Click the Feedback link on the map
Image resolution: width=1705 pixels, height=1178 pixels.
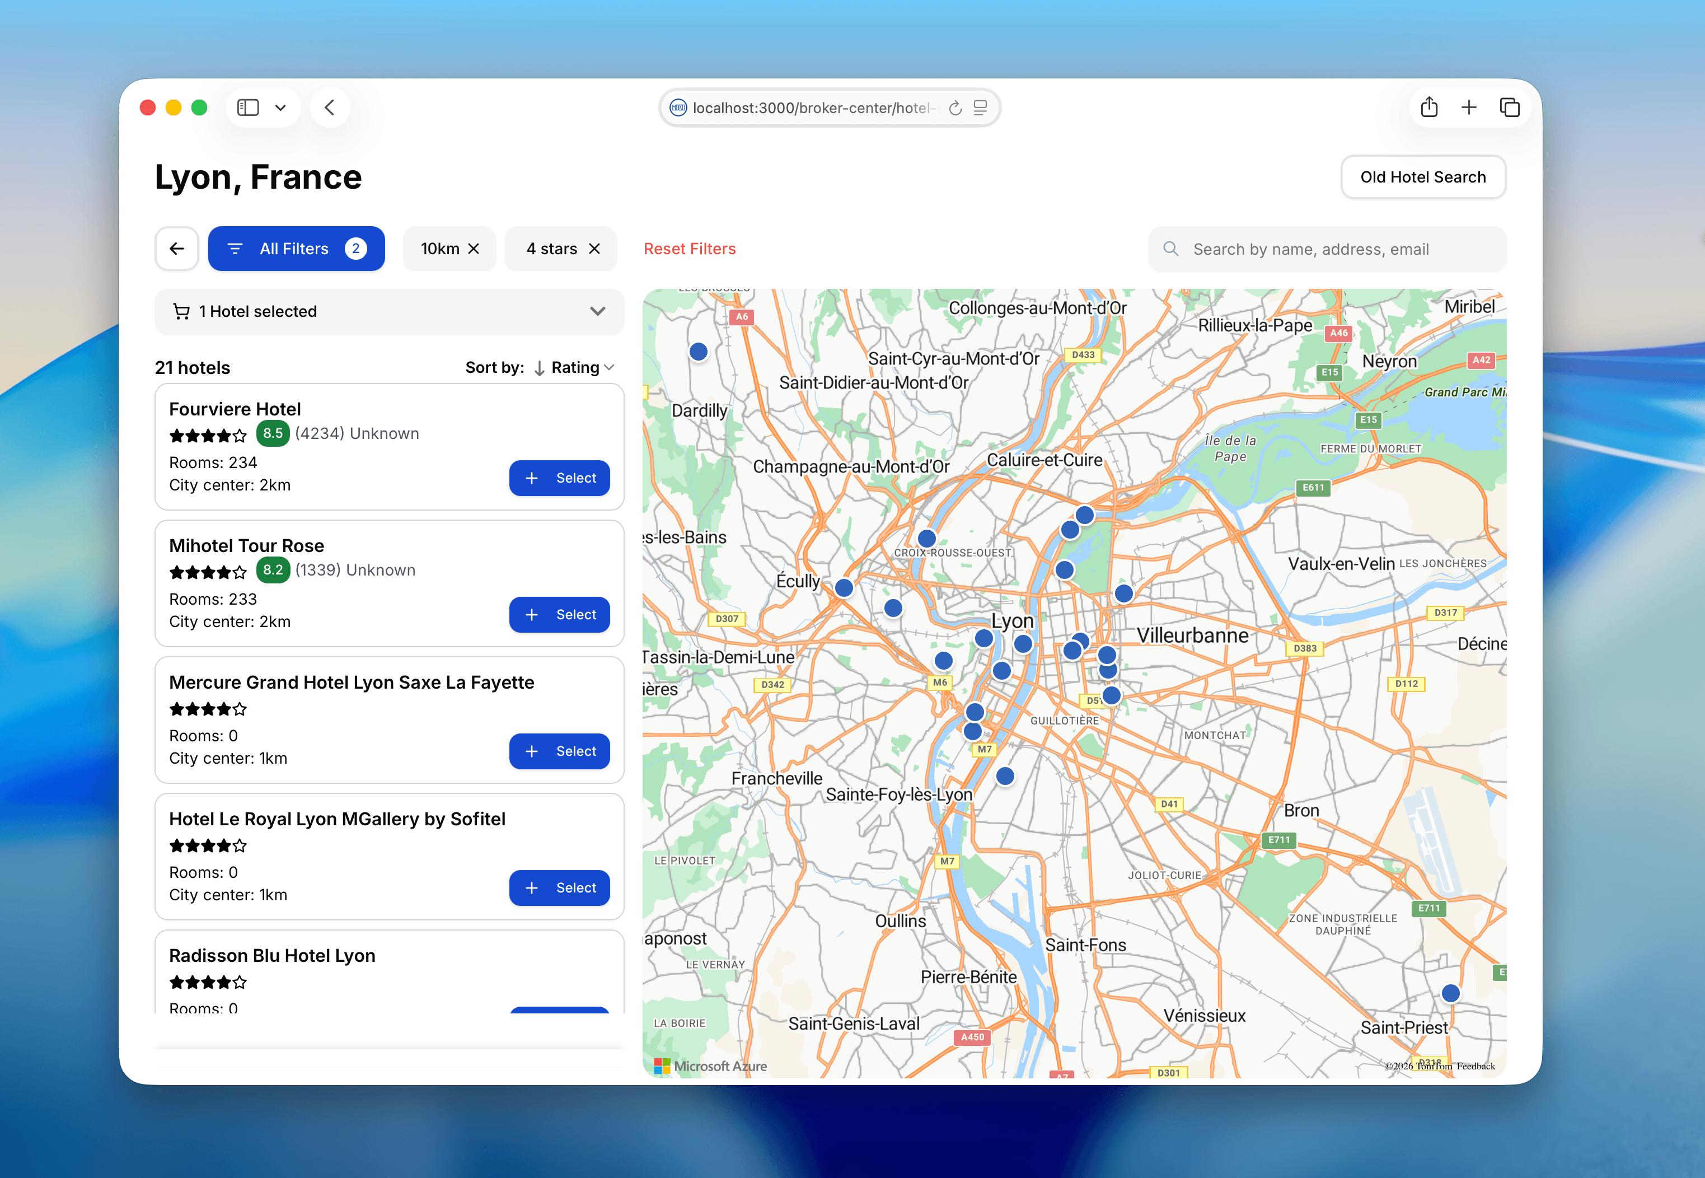(1476, 1066)
